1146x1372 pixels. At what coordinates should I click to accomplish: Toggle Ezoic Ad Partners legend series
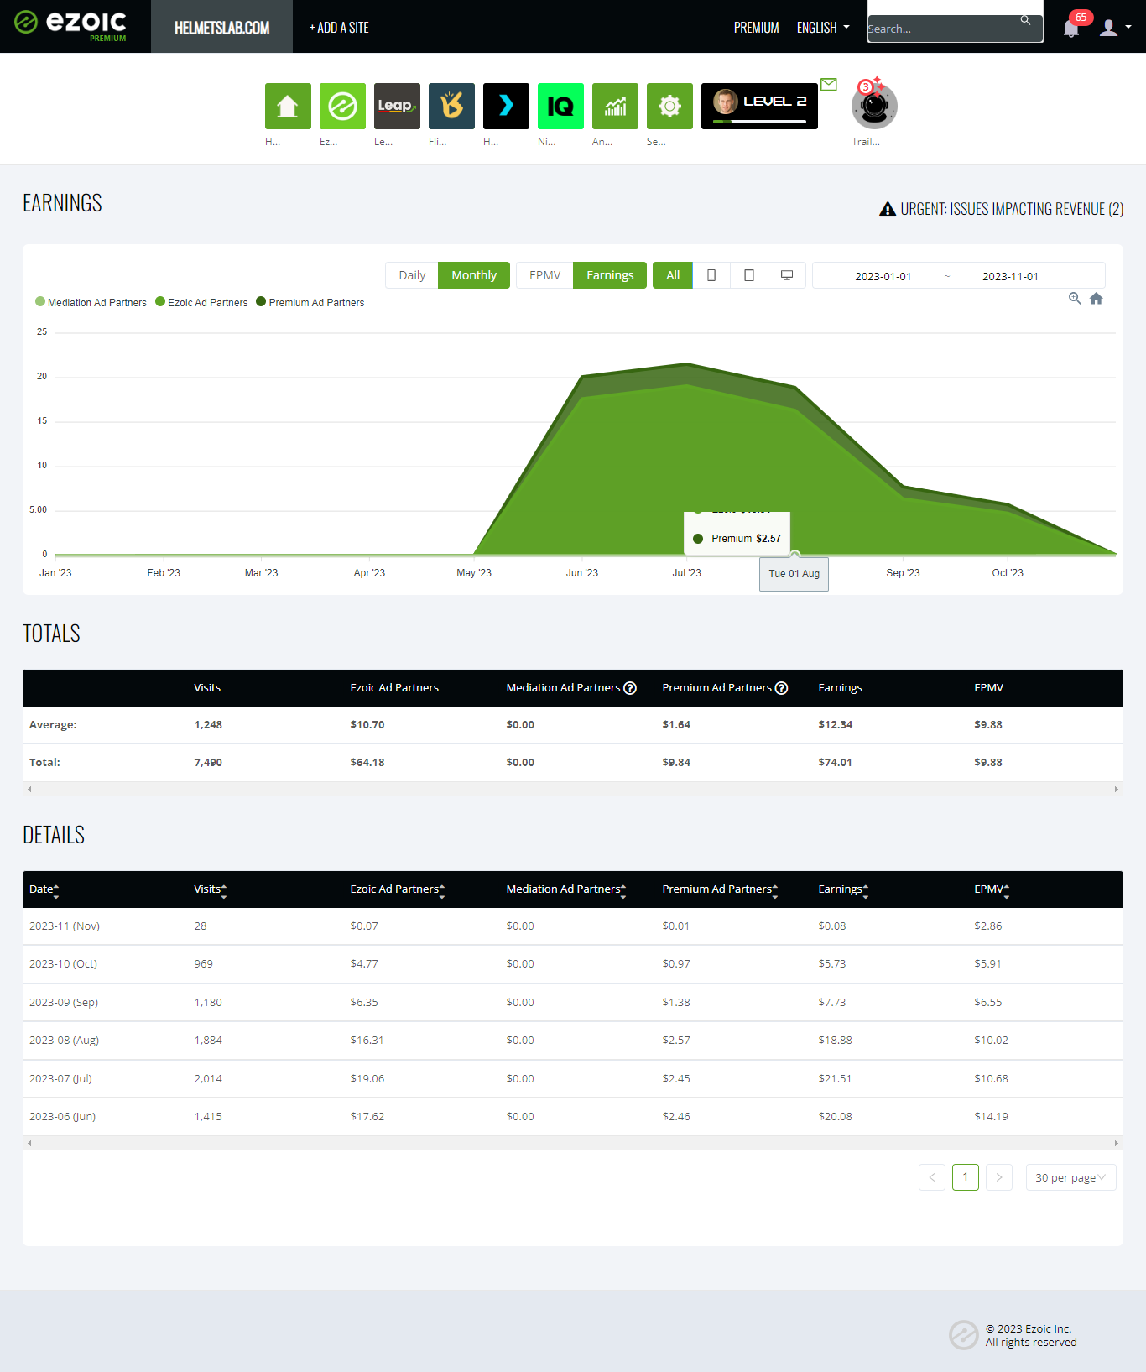point(201,302)
